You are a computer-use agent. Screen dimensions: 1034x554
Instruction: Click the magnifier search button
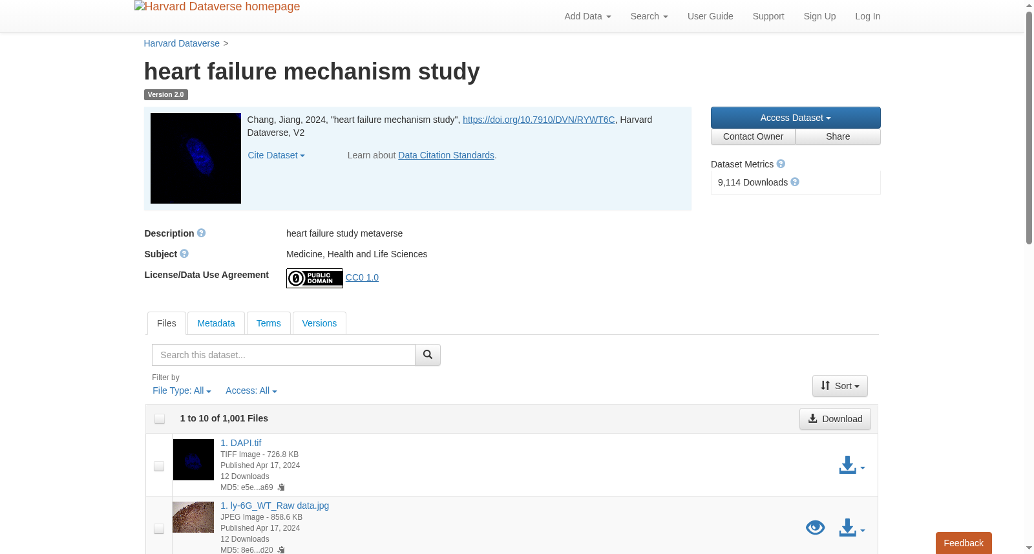pyautogui.click(x=428, y=355)
